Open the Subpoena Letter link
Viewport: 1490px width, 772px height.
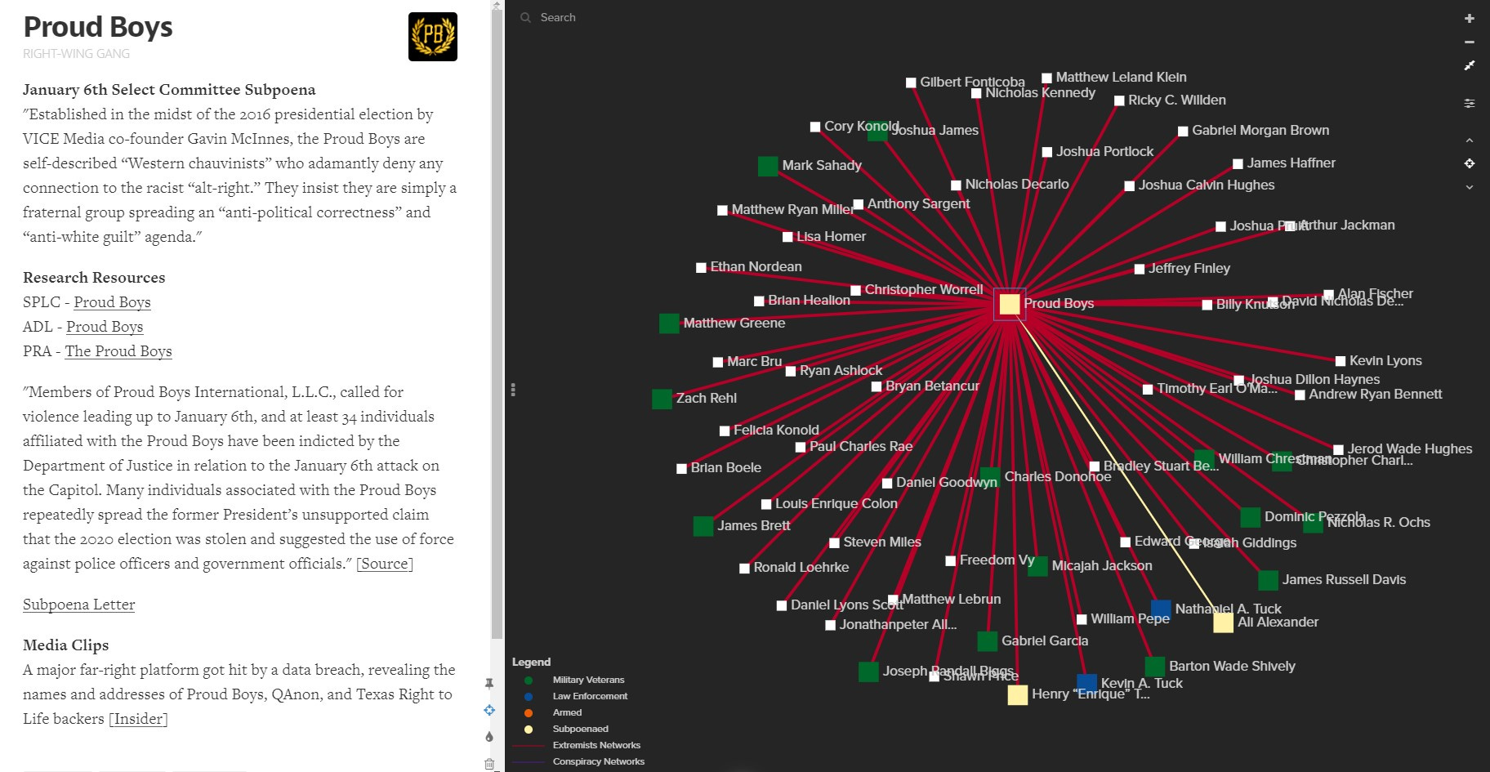click(79, 604)
